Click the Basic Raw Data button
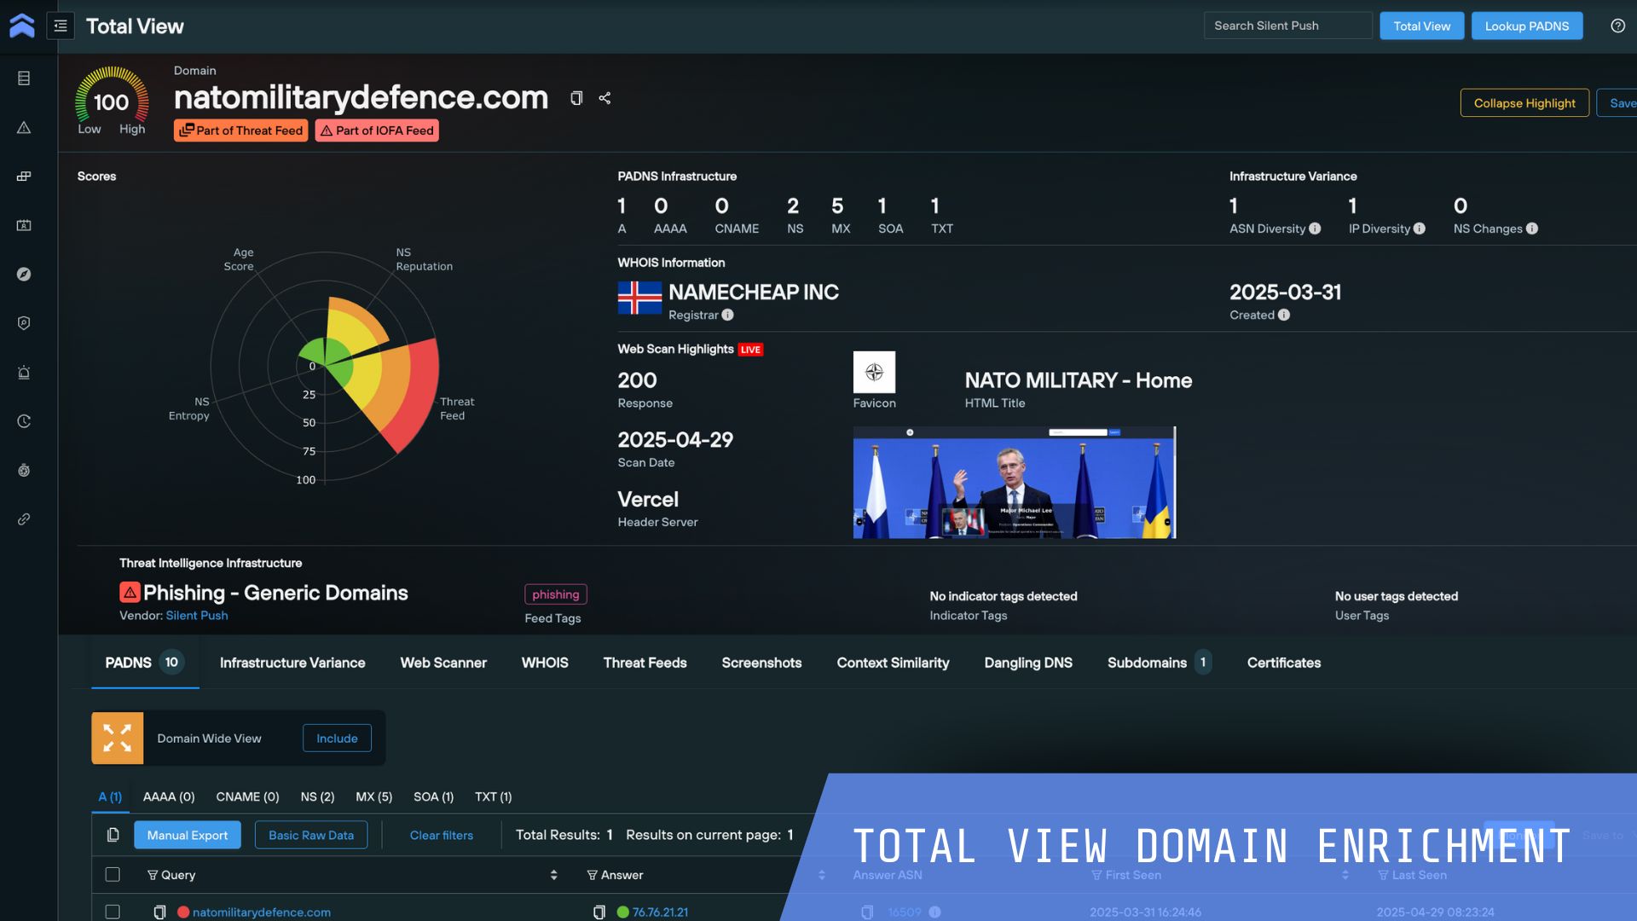Screen dimensions: 1637x921 coord(311,835)
